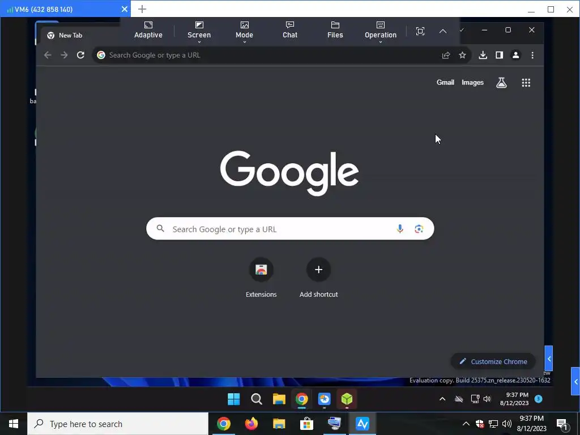Screen dimensions: 580x435
Task: Go back in Chrome
Action: 48,55
